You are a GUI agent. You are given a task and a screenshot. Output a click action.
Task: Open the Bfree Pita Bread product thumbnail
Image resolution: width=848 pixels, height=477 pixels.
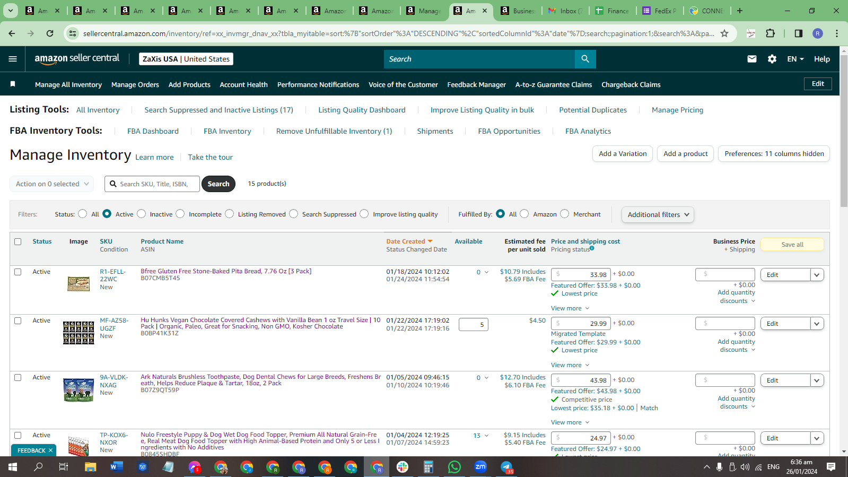(78, 284)
